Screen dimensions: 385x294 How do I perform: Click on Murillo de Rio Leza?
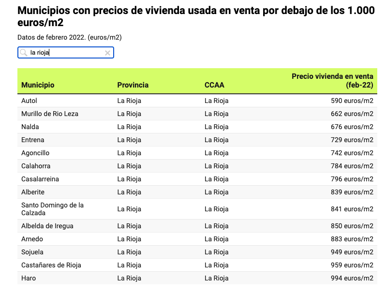(50, 114)
